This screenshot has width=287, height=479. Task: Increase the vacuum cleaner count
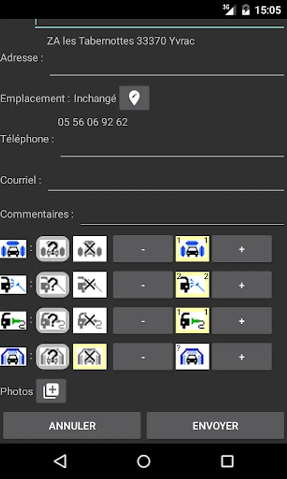click(x=242, y=321)
